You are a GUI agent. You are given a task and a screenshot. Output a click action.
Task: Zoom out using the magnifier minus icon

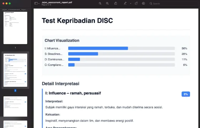(x=100, y=4)
